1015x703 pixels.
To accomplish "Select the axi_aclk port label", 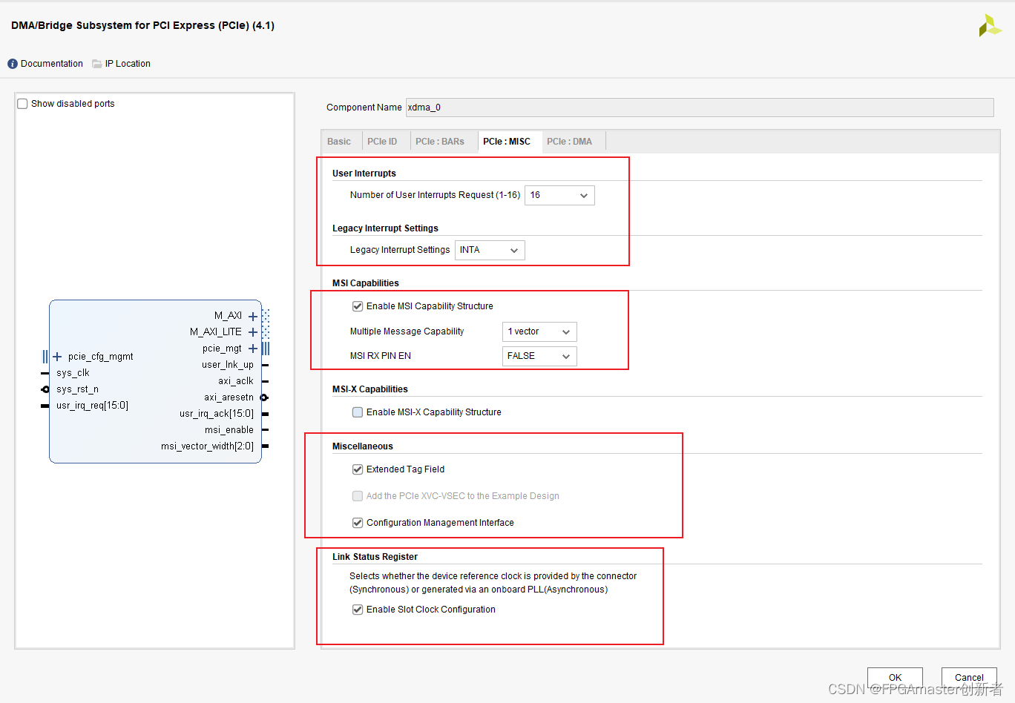I will [x=236, y=381].
